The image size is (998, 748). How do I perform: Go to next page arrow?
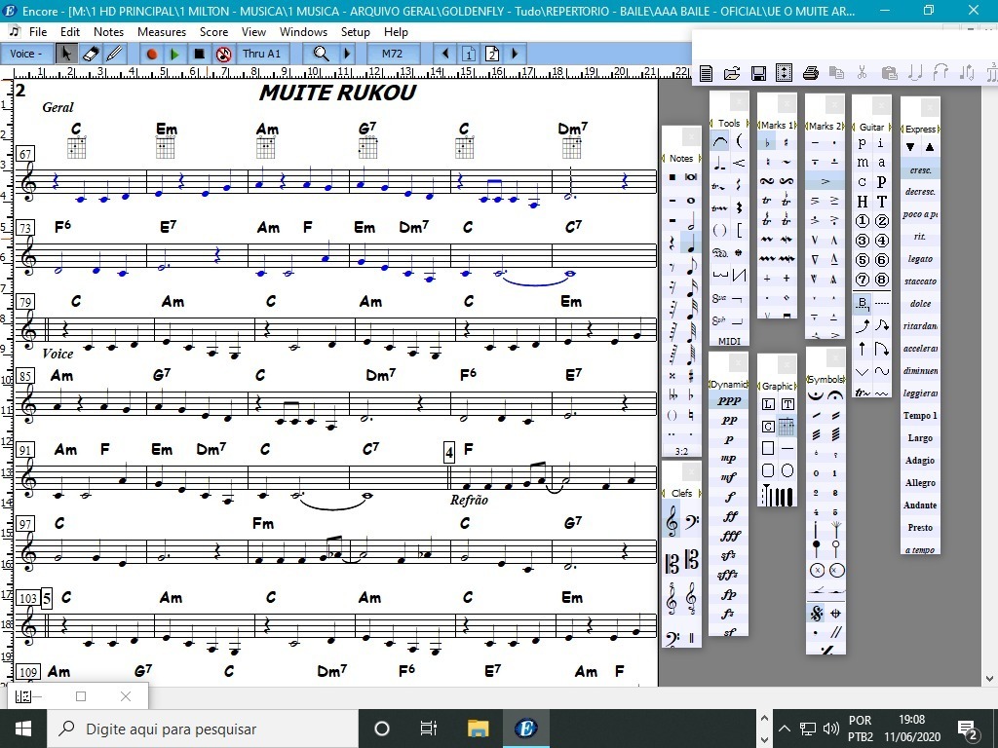515,55
